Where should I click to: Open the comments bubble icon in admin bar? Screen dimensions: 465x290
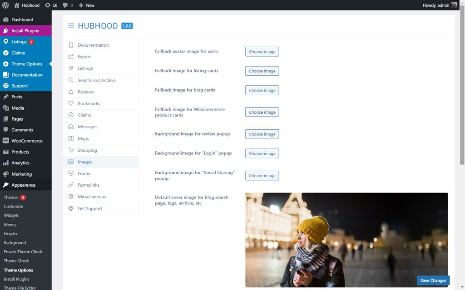click(x=65, y=5)
